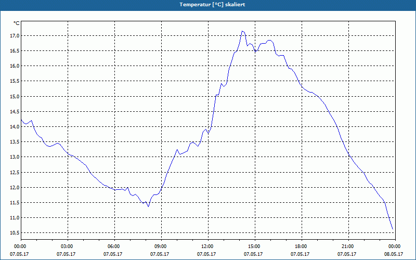Click the temperature curve peak above 17,0

pos(242,31)
